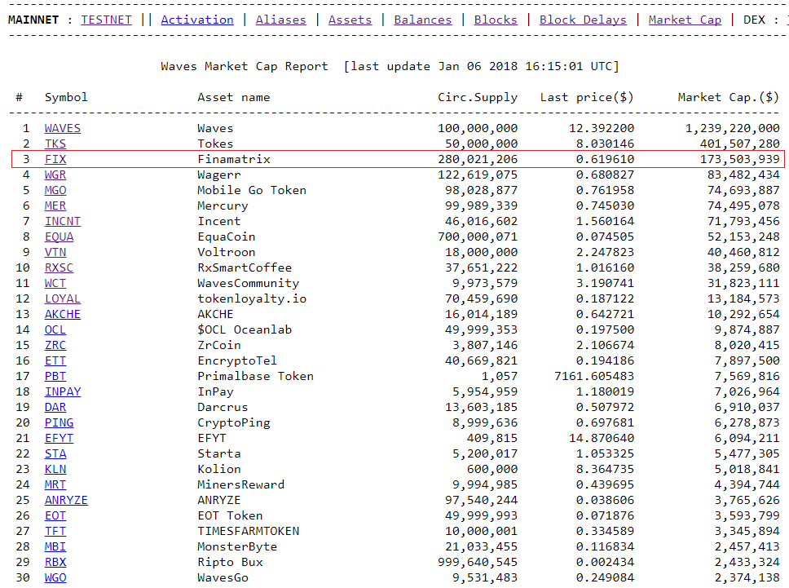Click 'TIMESFARMTOKEN' asset name
The image size is (789, 588).
pyautogui.click(x=248, y=531)
